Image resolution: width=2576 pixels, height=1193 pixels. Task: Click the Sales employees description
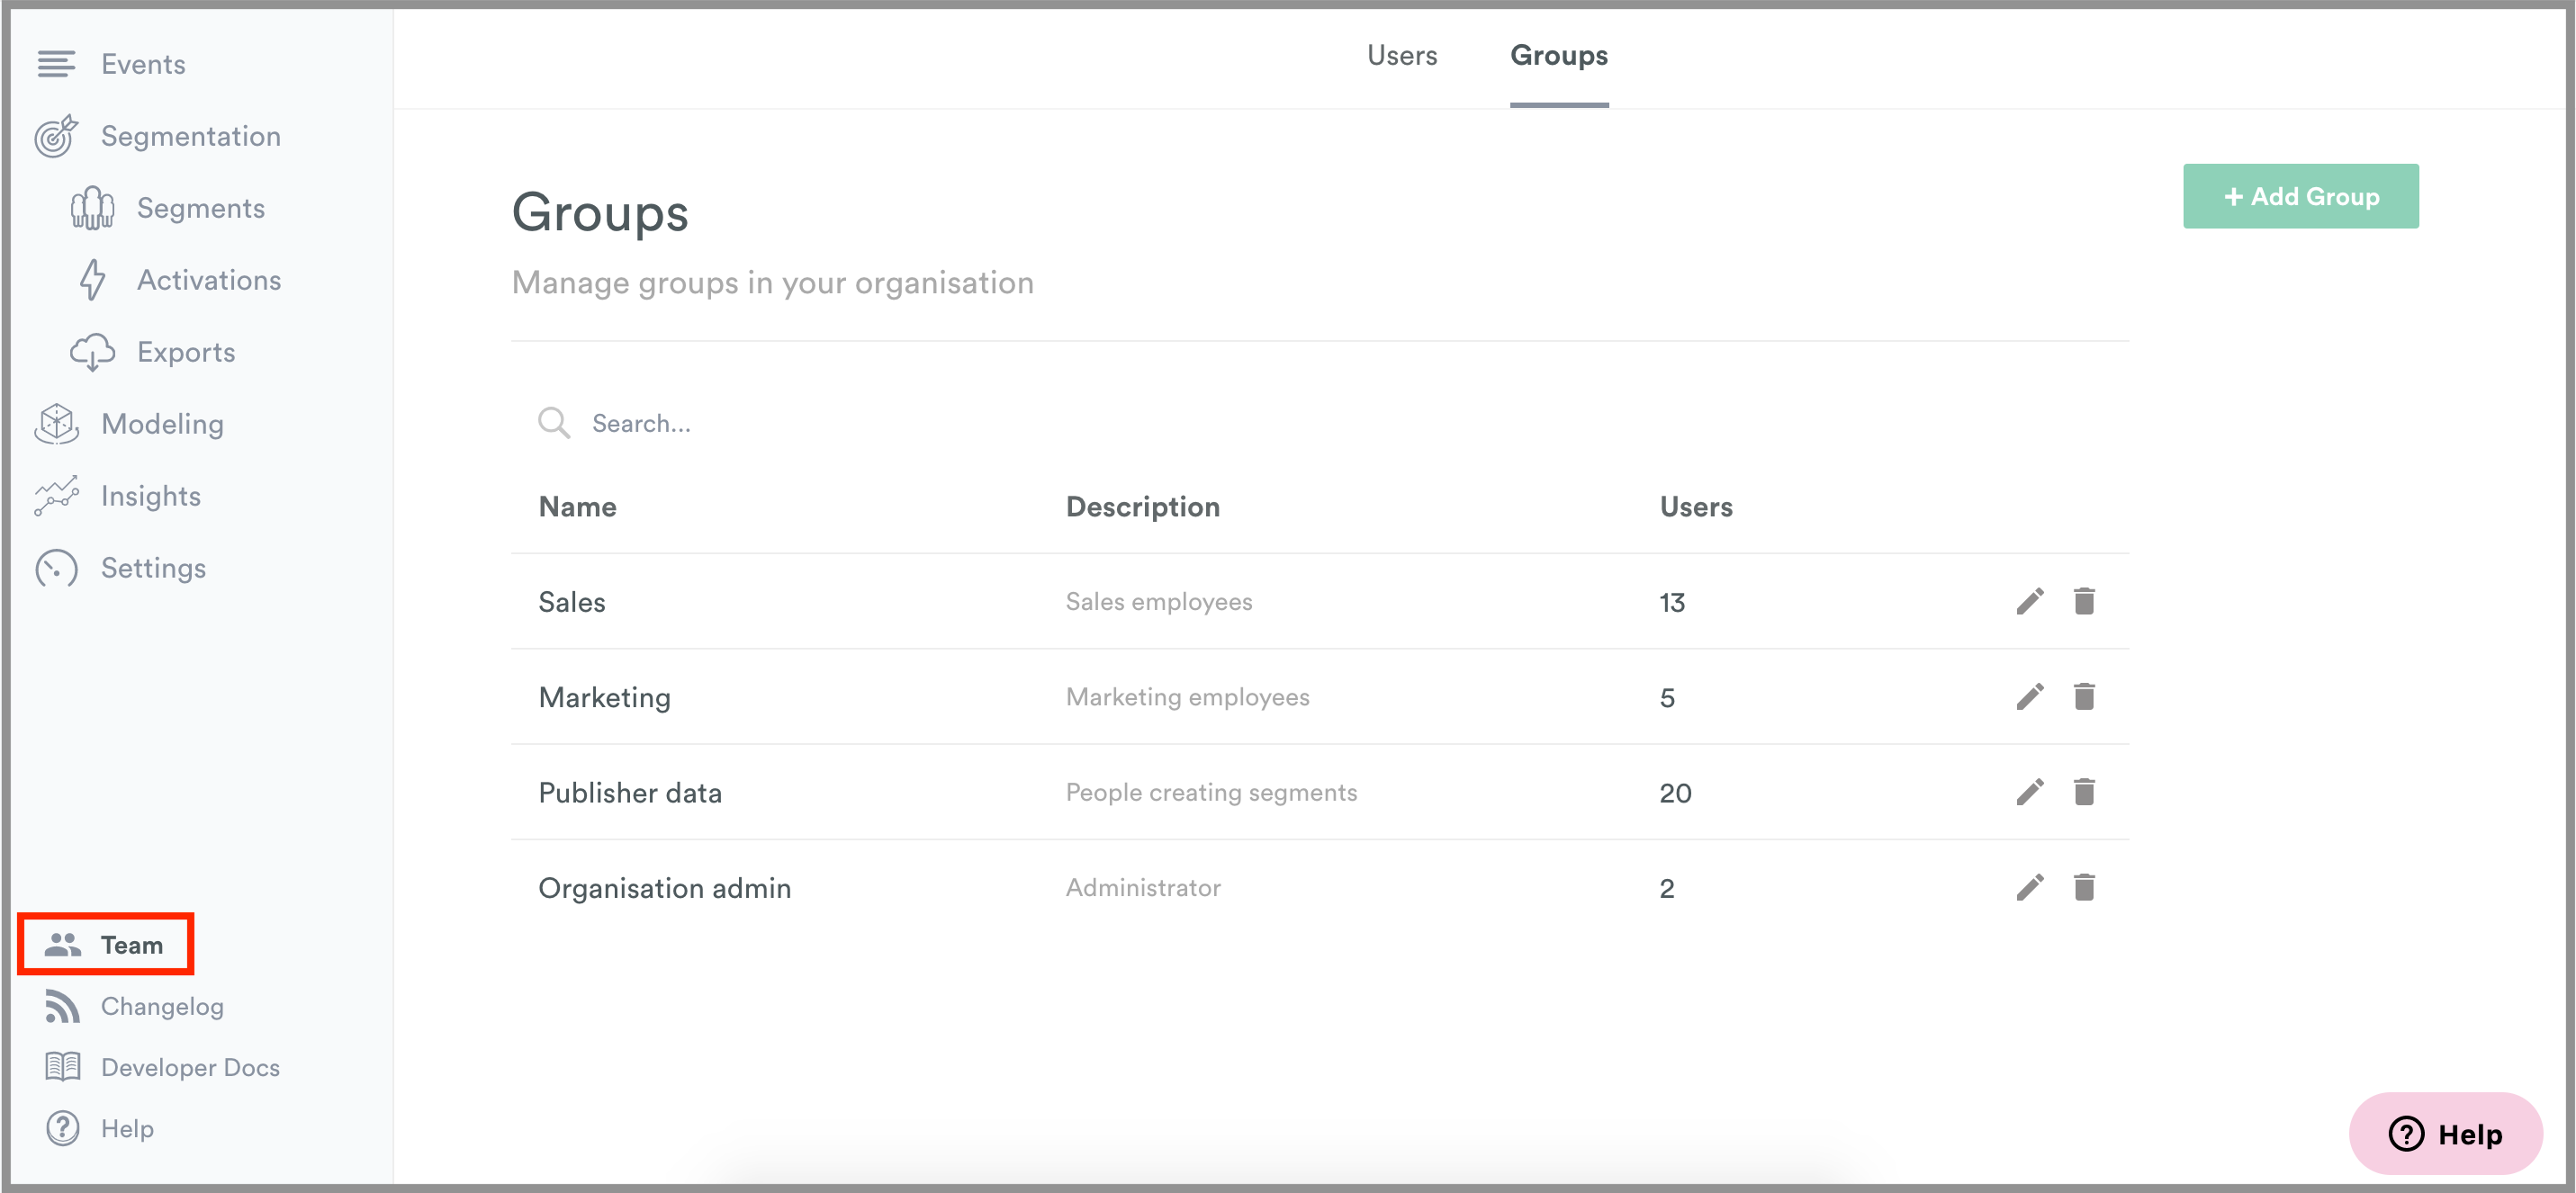tap(1159, 601)
